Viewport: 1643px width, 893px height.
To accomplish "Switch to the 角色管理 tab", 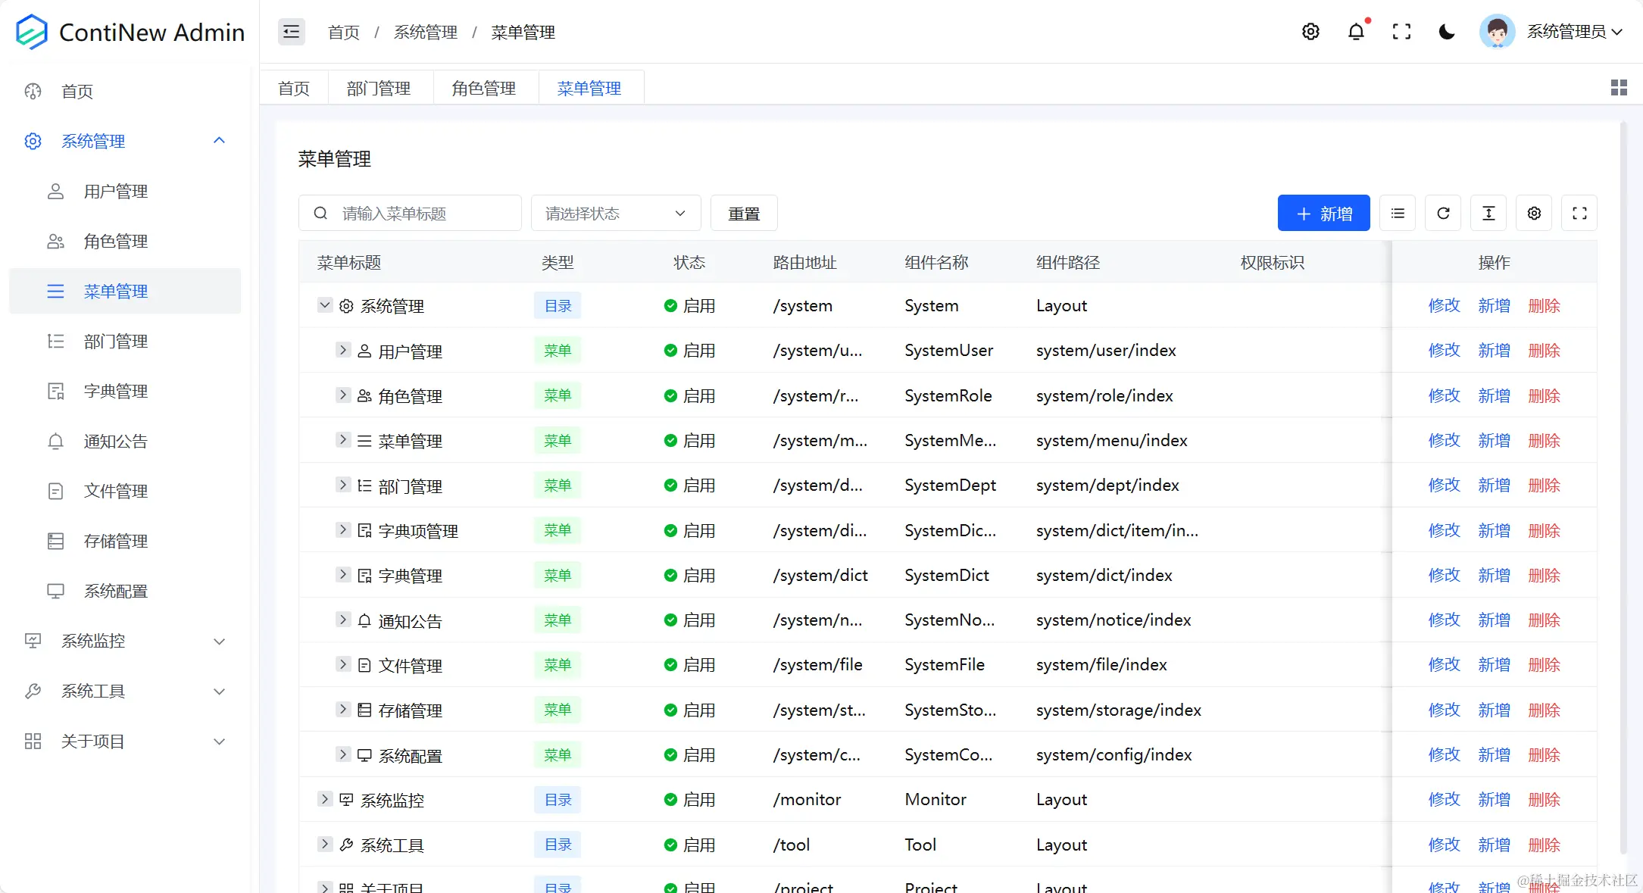I will click(x=483, y=87).
